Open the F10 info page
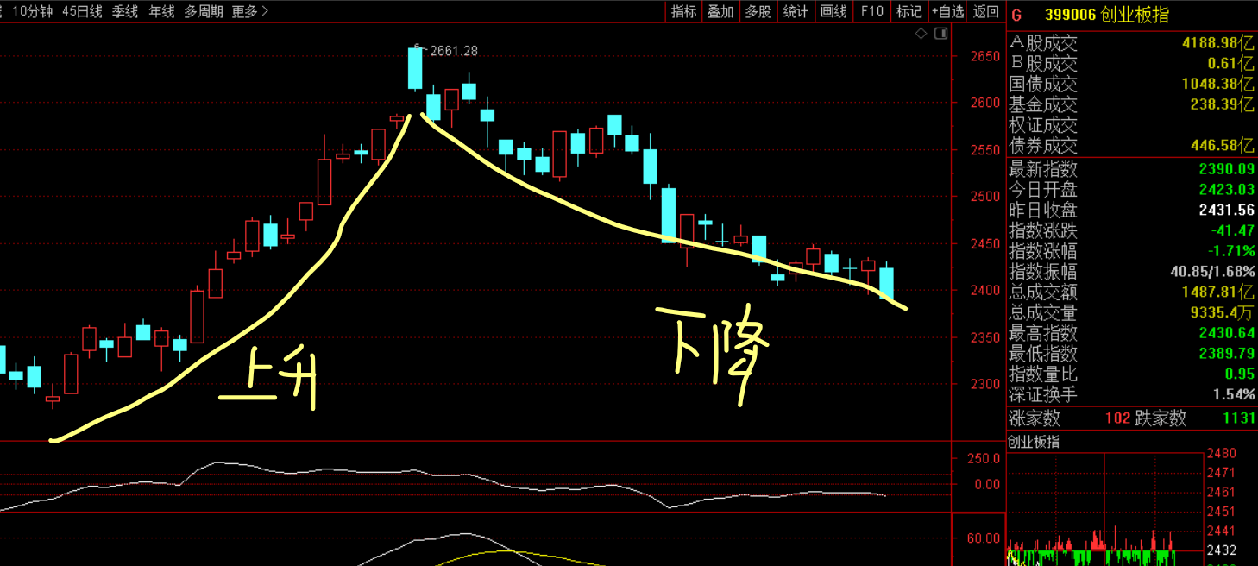 tap(872, 11)
